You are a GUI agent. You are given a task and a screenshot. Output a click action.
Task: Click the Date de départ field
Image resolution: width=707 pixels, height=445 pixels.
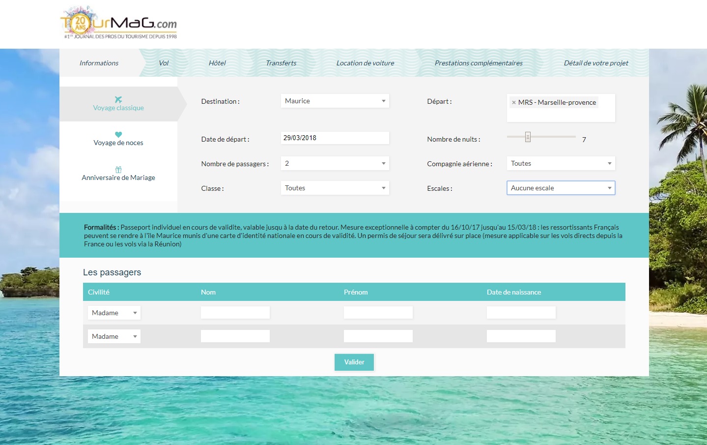click(335, 138)
